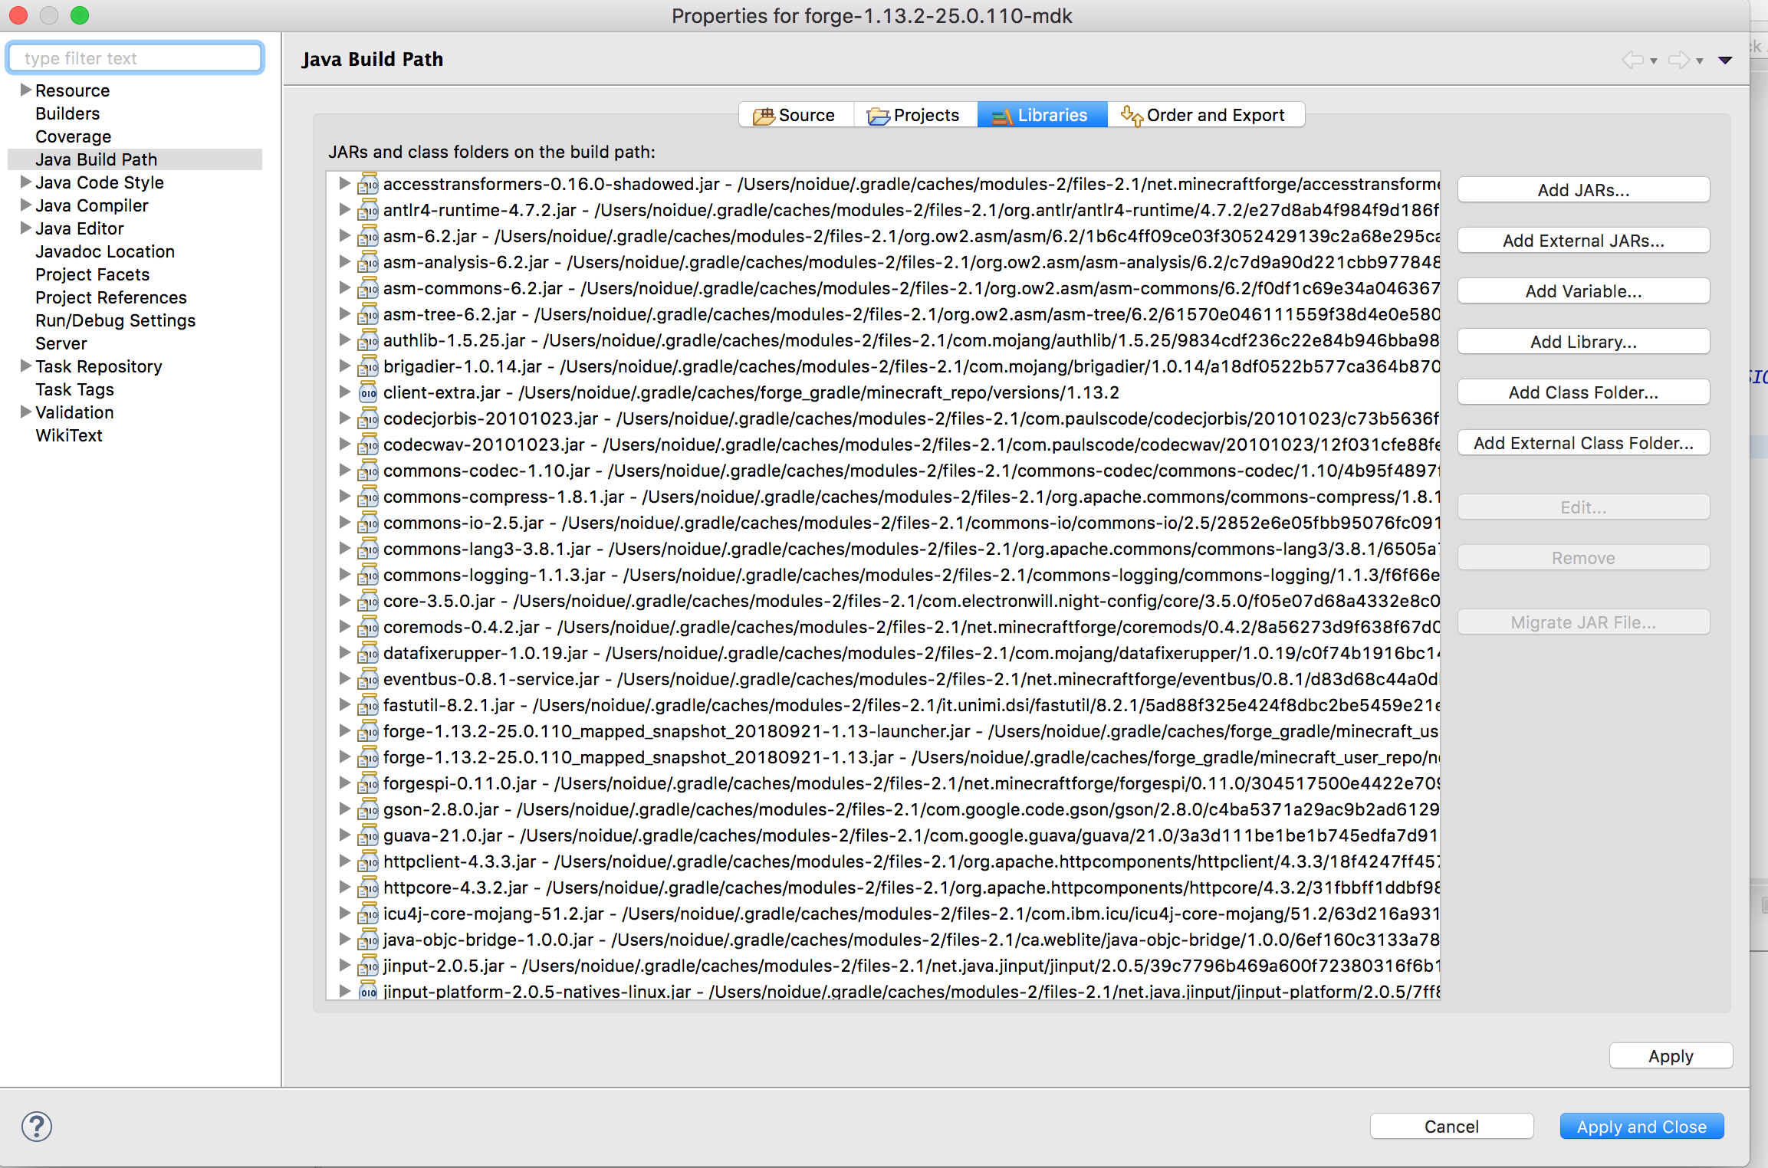Click the forward navigation arrow icon
The height and width of the screenshot is (1168, 1768).
(x=1679, y=60)
